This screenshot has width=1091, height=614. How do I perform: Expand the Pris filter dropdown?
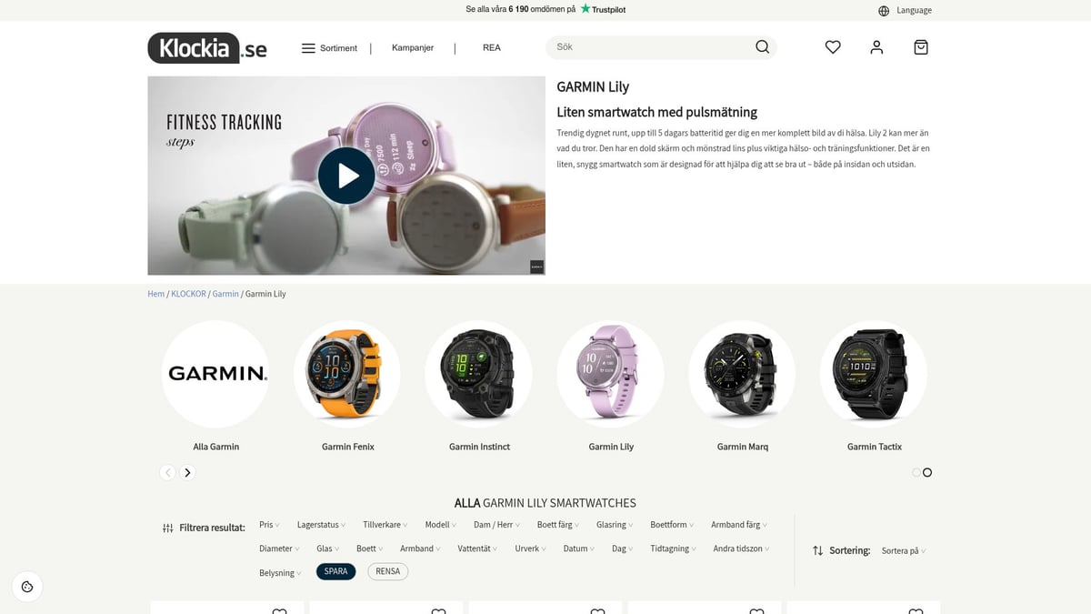pyautogui.click(x=269, y=525)
